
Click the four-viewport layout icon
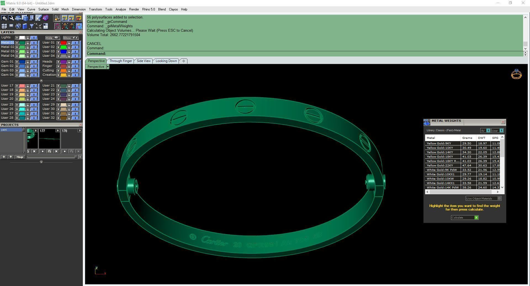point(4,26)
